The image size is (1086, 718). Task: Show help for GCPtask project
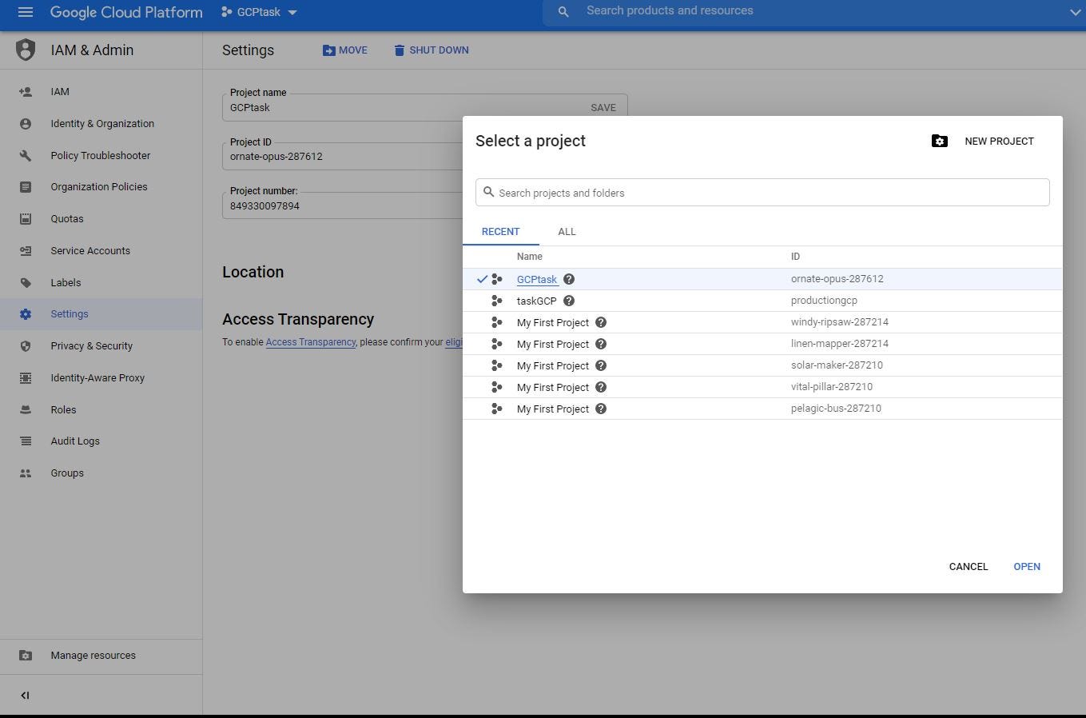[x=569, y=279]
